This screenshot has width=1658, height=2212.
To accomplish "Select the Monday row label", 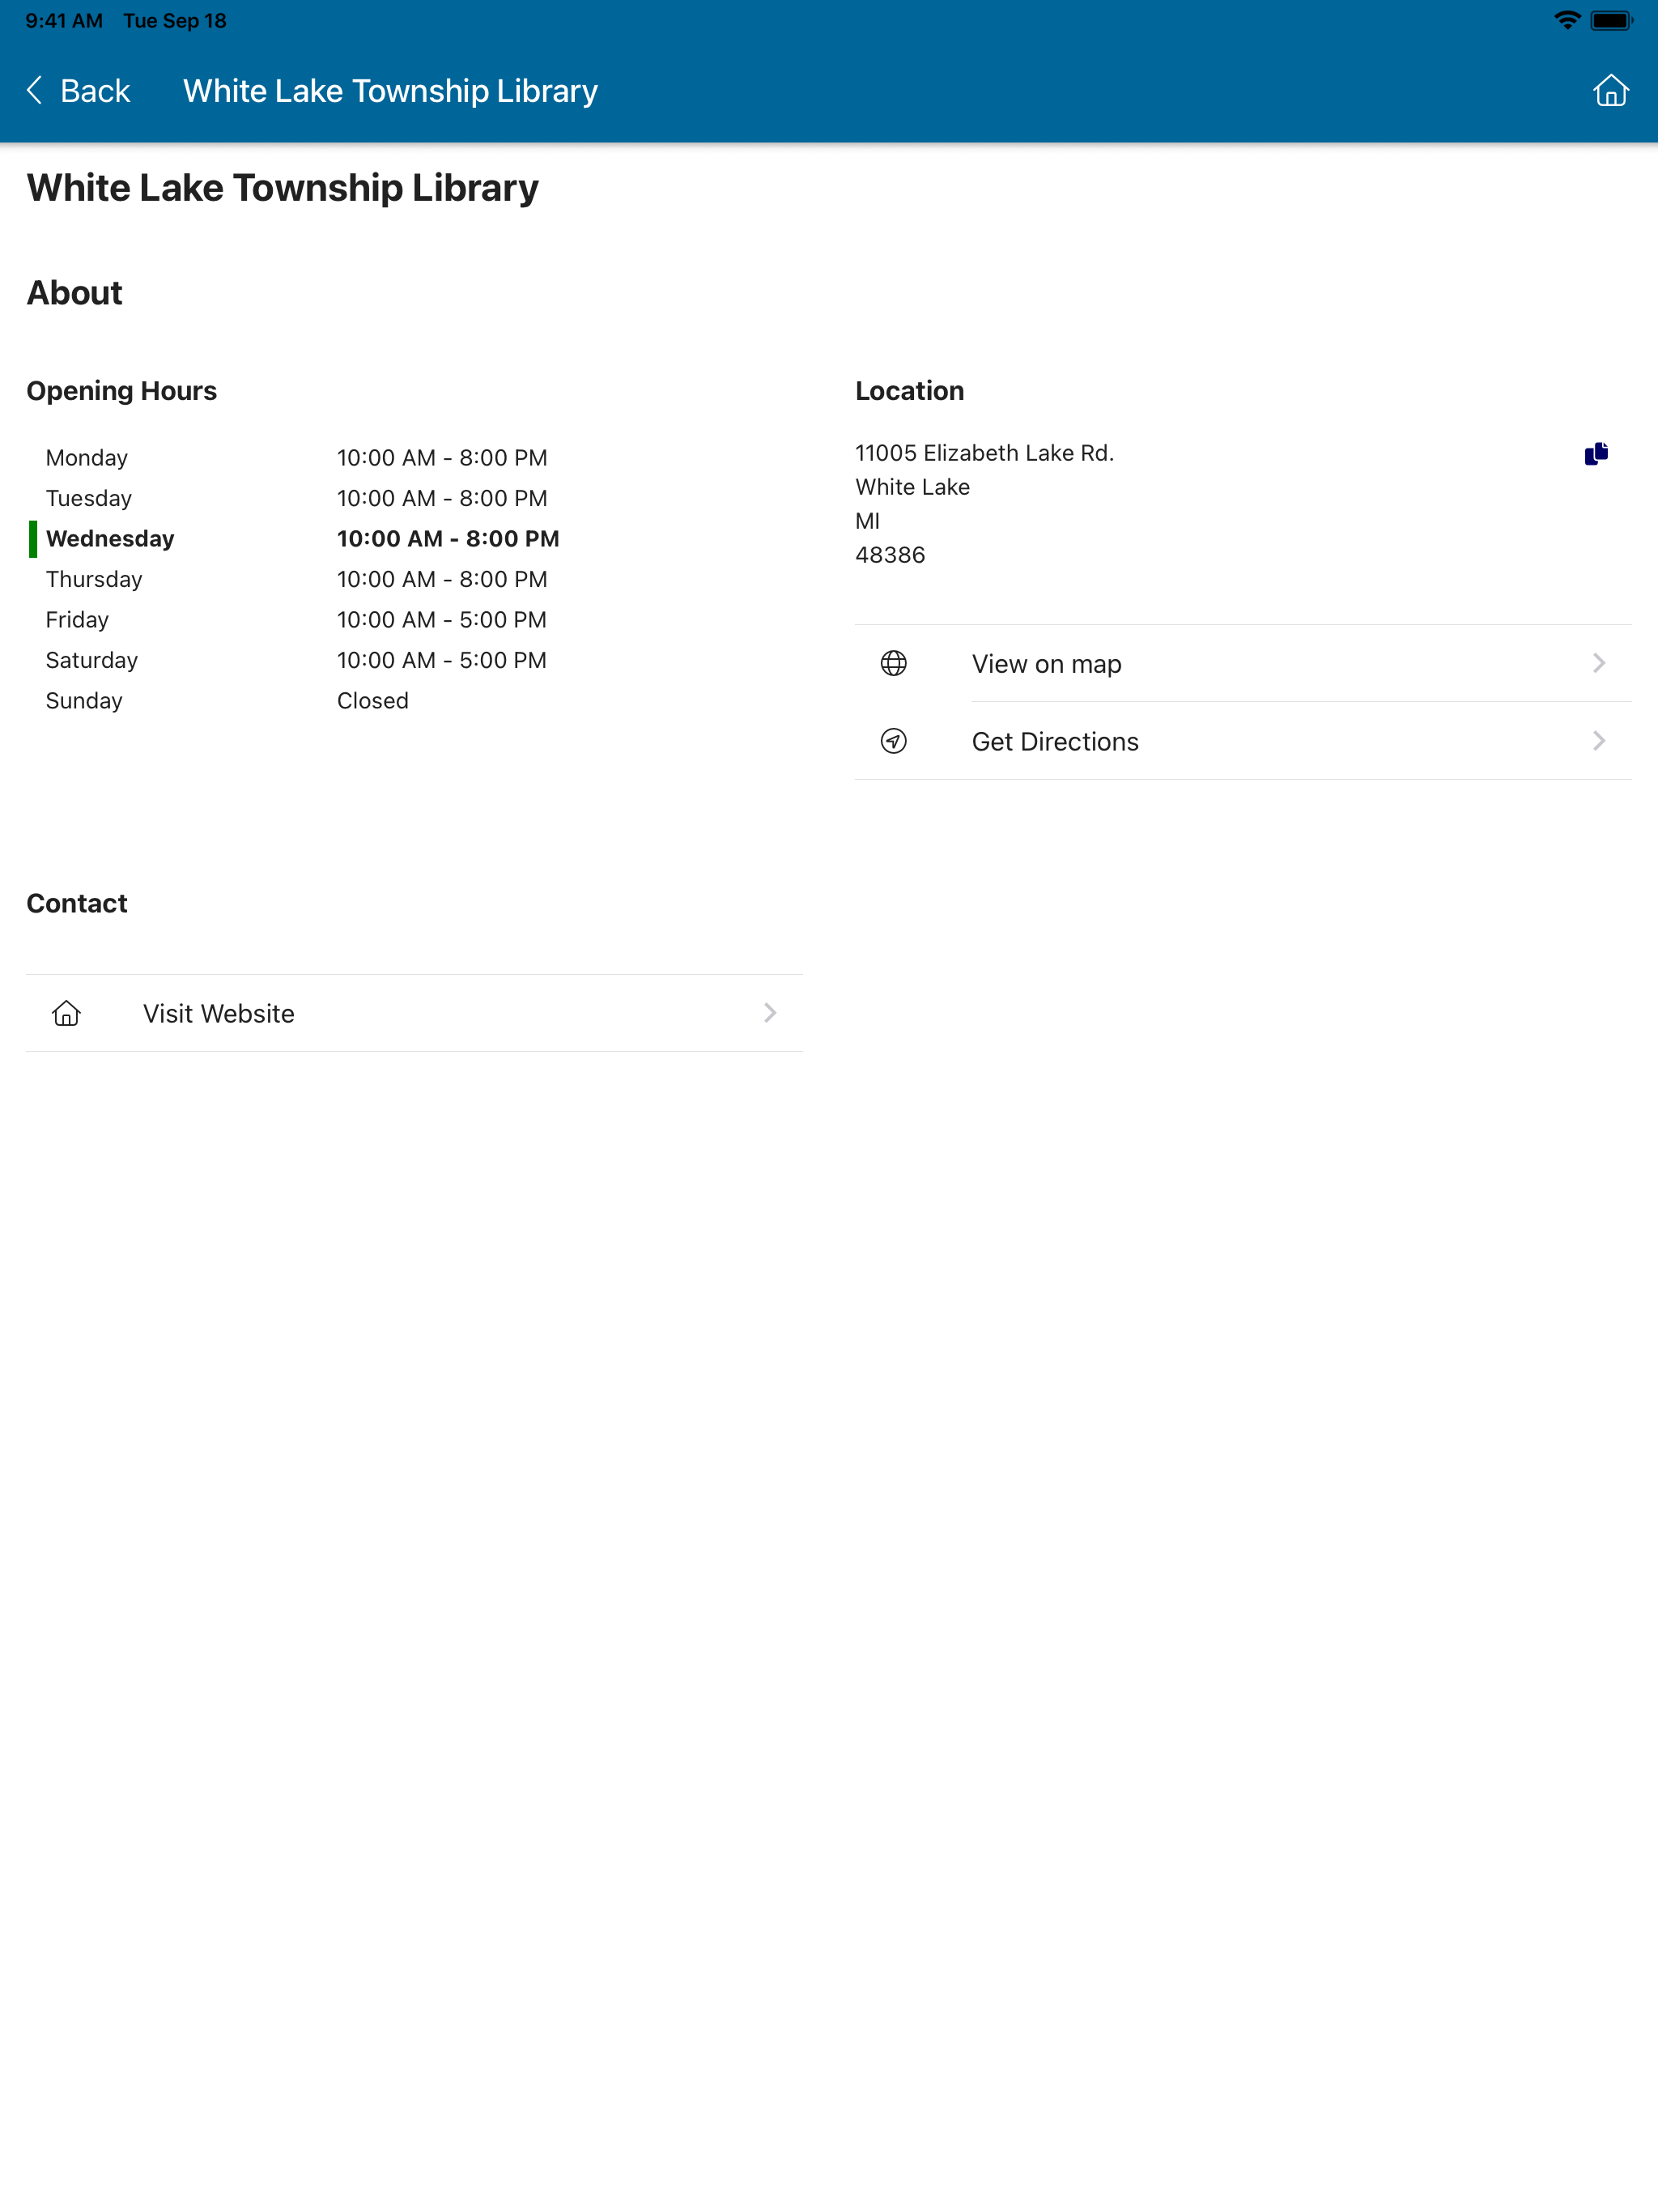I will point(87,458).
